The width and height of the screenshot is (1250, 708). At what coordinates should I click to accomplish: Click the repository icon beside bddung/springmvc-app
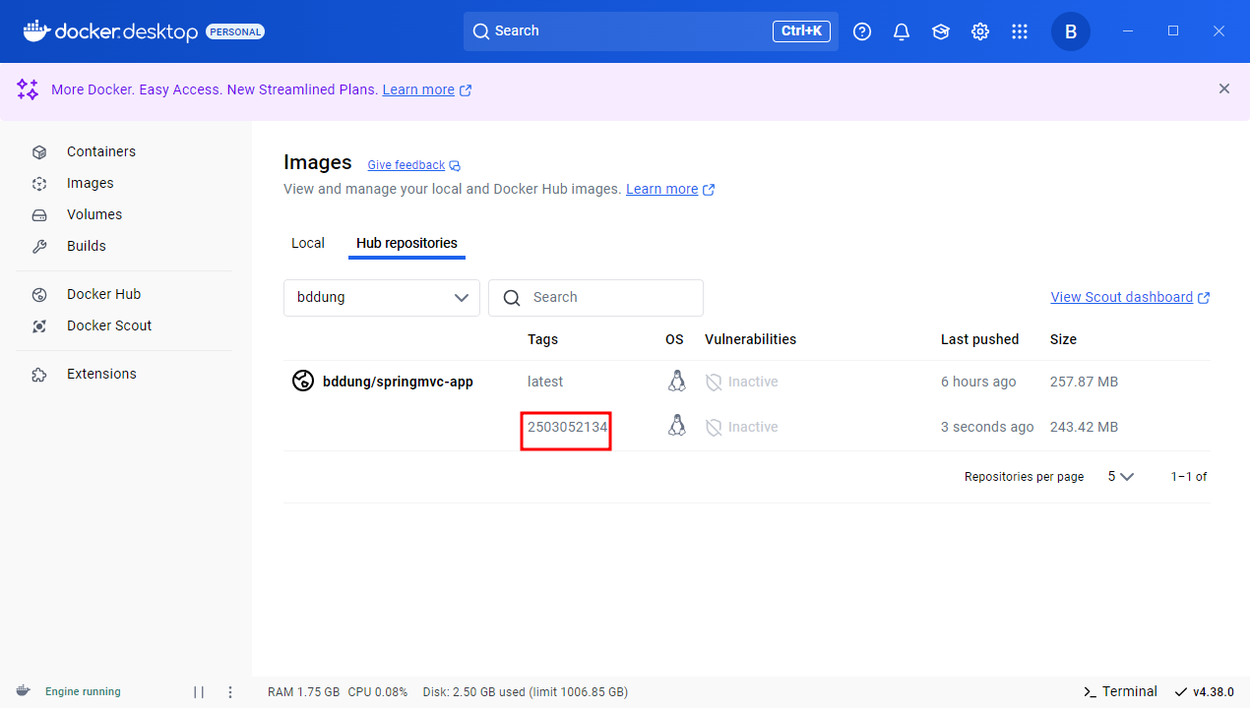(x=303, y=382)
